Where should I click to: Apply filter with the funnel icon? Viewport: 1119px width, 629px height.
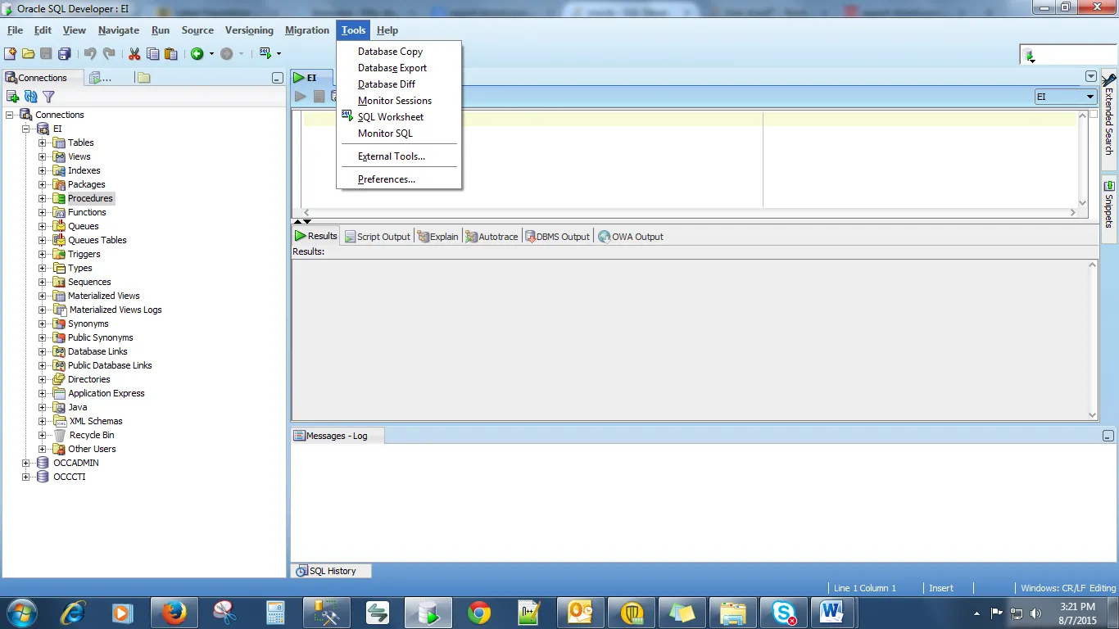pyautogui.click(x=48, y=97)
